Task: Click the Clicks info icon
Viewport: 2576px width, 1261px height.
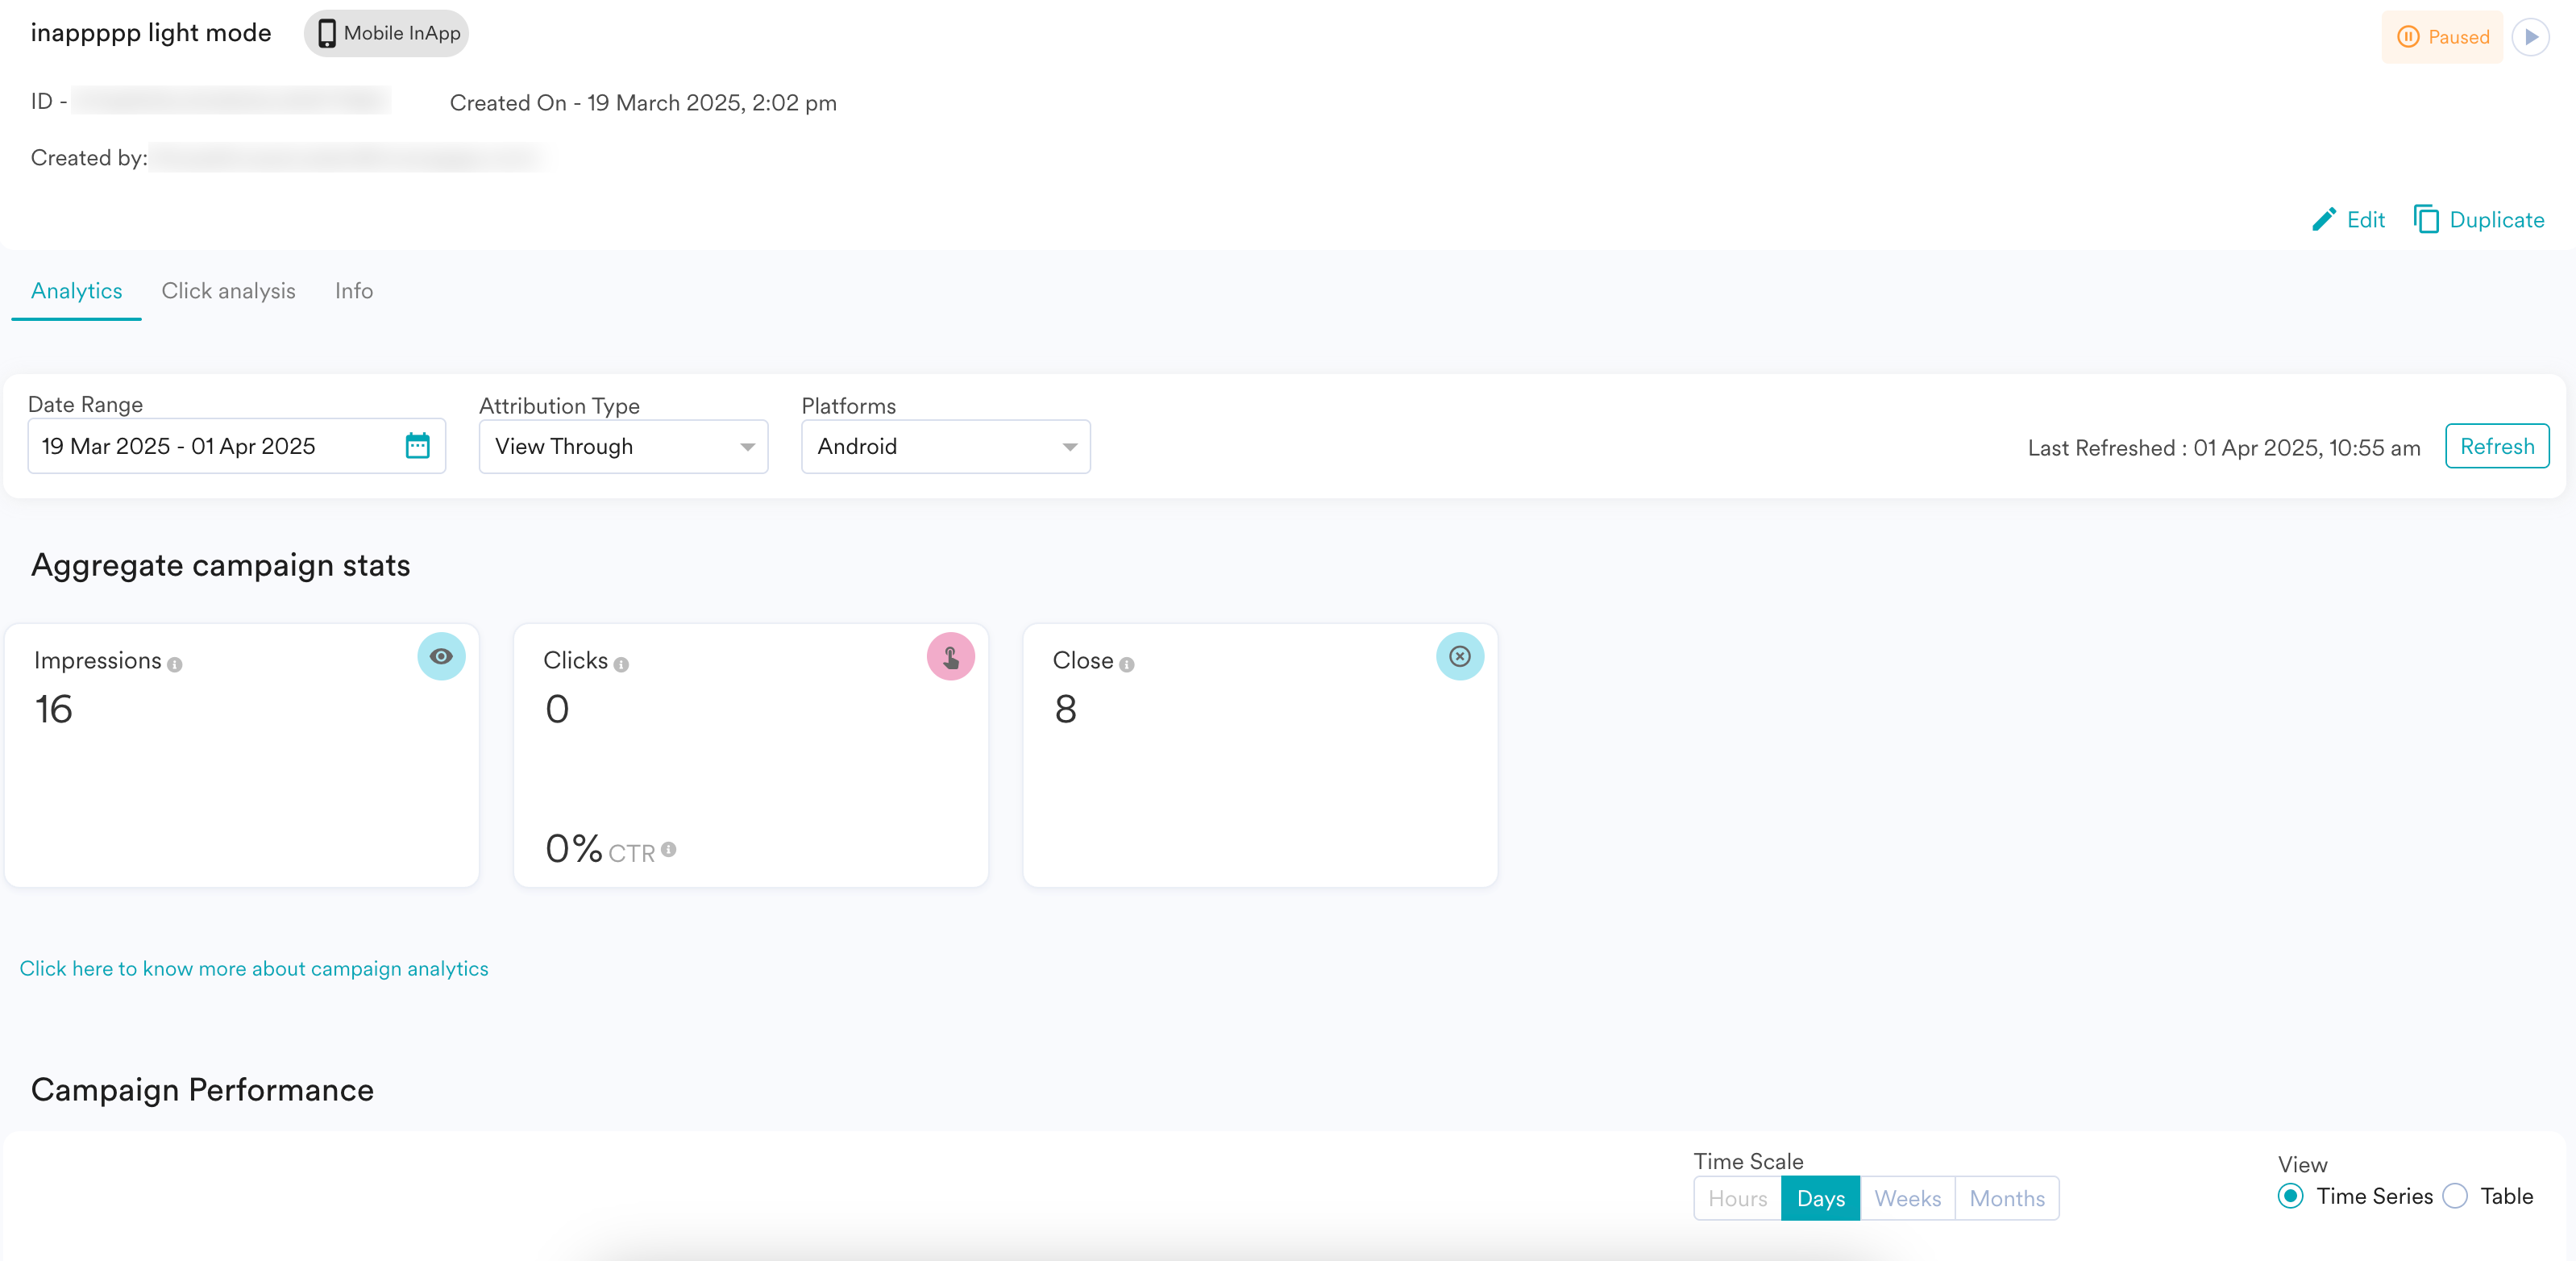Action: (x=621, y=664)
